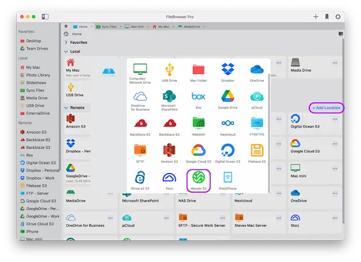
Task: Open options for Digital Ocean S3 card
Action: 335,119
